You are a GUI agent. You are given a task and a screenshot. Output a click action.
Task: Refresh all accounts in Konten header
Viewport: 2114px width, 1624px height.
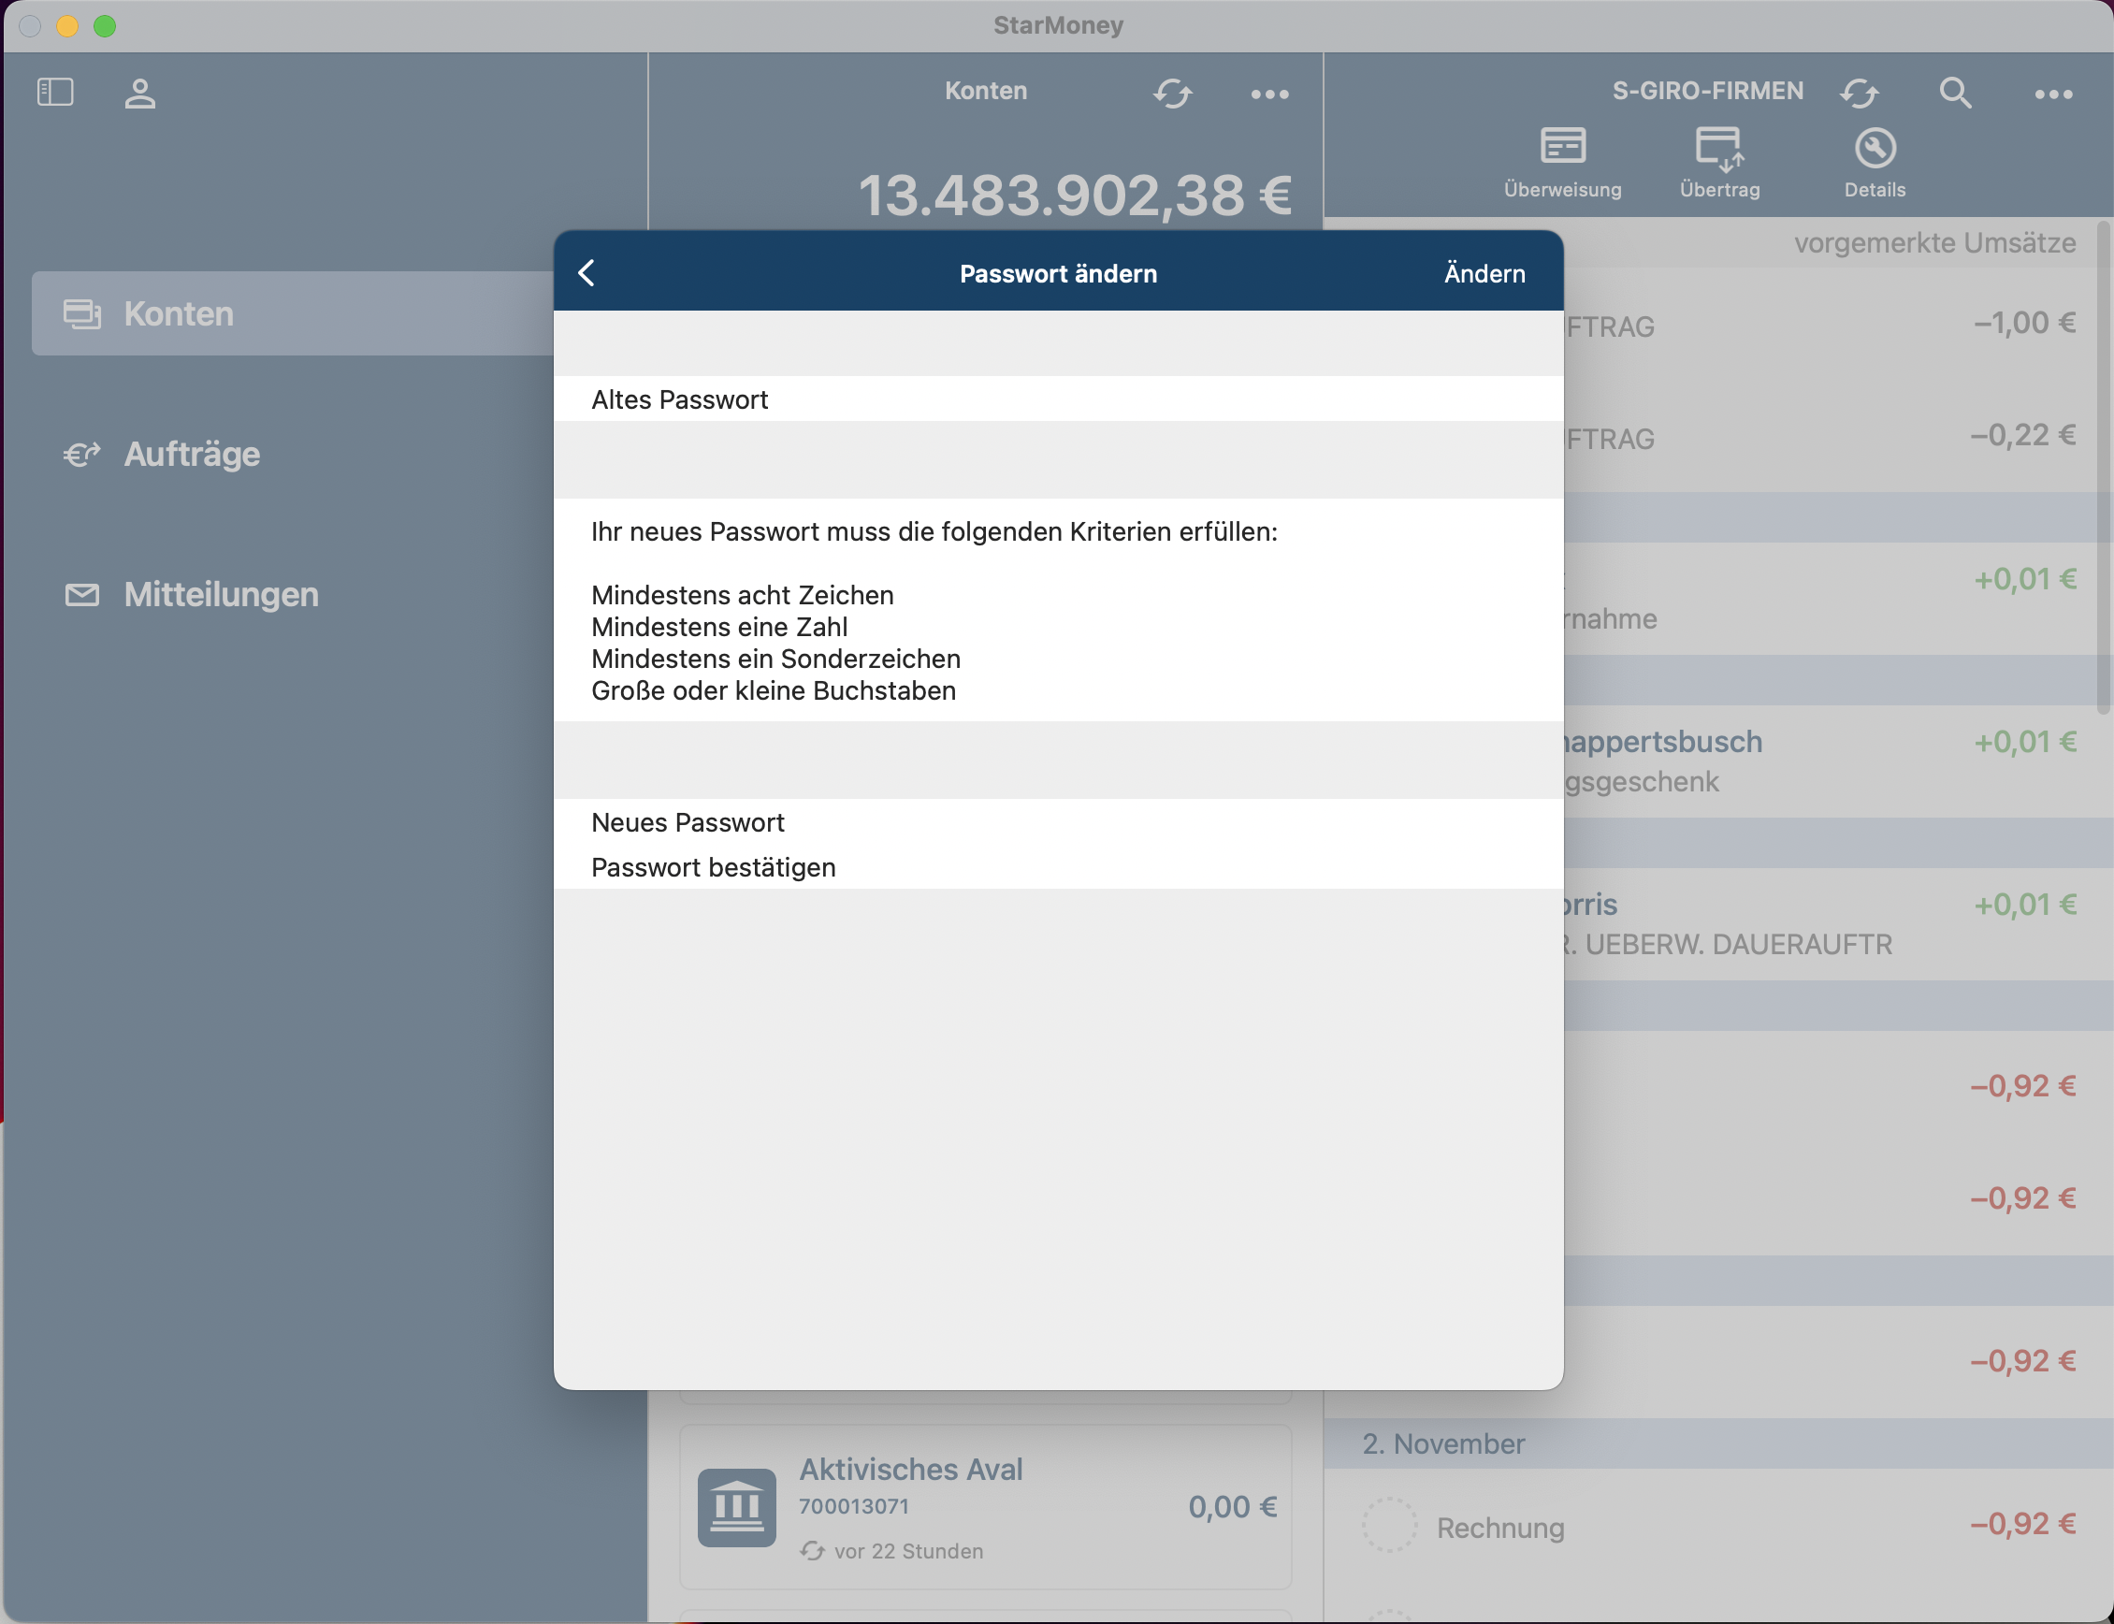click(x=1172, y=94)
